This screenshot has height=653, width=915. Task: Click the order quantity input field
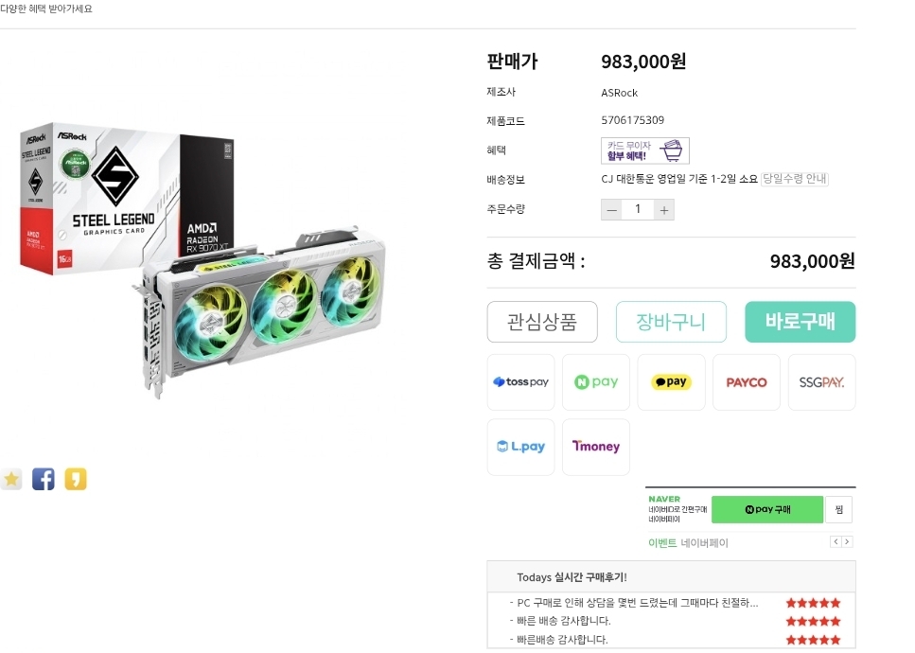coord(639,210)
